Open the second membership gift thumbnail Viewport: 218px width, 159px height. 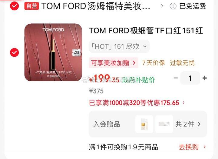point(164,124)
